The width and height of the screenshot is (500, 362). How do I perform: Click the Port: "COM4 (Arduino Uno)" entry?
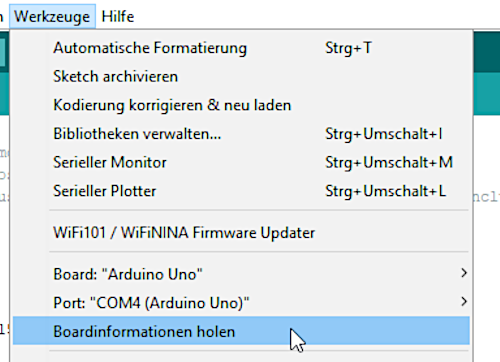pyautogui.click(x=151, y=303)
